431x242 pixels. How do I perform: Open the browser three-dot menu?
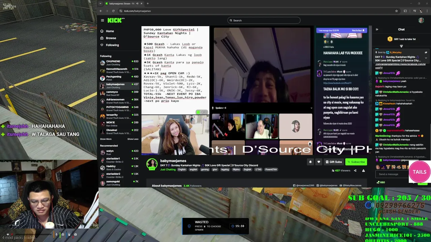coord(427,11)
